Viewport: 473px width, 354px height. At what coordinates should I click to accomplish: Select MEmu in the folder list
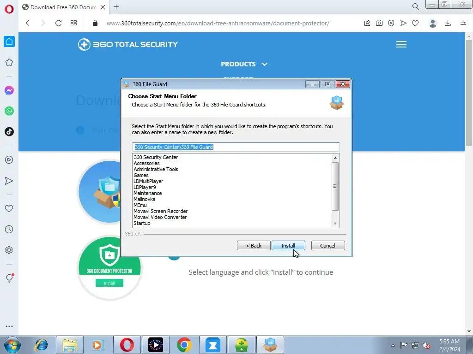[x=140, y=205]
